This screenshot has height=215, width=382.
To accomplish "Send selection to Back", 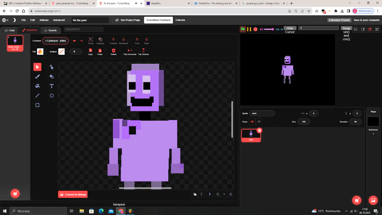I will click(x=146, y=41).
